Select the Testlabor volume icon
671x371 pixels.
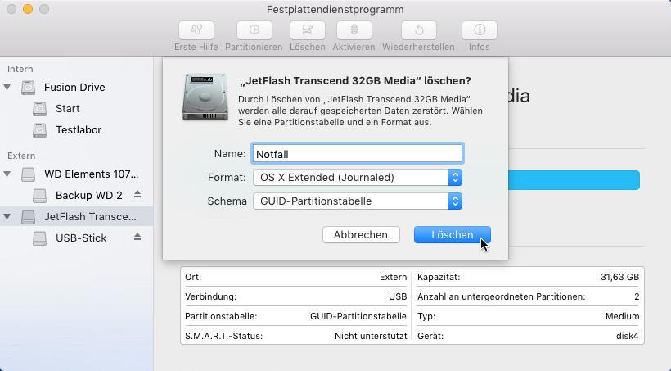coord(40,129)
